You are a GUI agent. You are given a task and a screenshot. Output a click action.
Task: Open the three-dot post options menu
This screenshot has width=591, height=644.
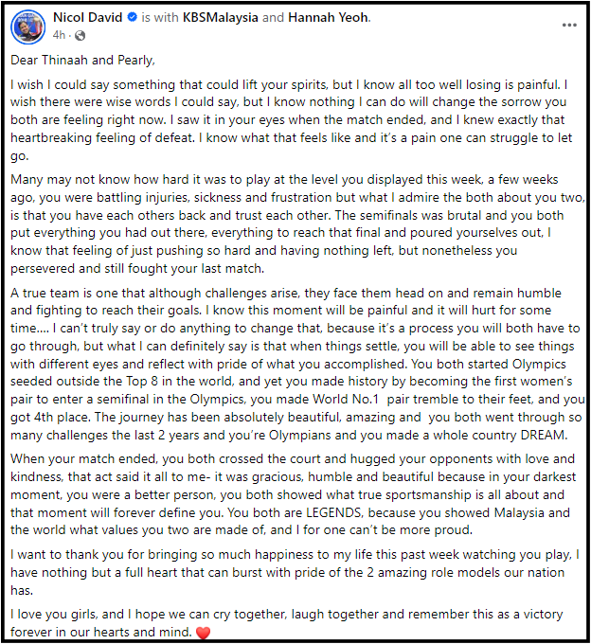coord(569,25)
